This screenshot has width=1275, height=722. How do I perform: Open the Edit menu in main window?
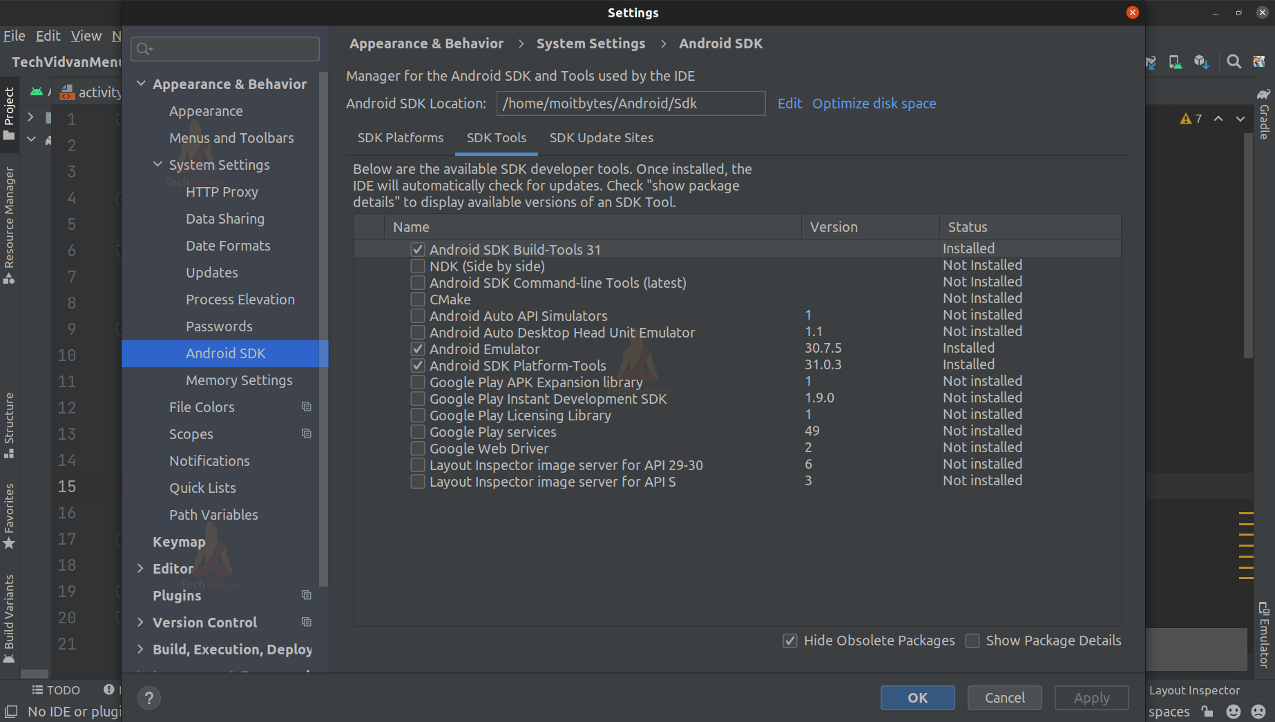(x=48, y=36)
